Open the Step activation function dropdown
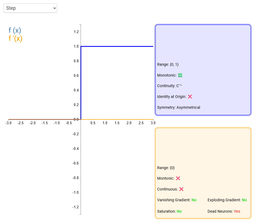Image resolution: width=257 pixels, height=224 pixels. 30,8
